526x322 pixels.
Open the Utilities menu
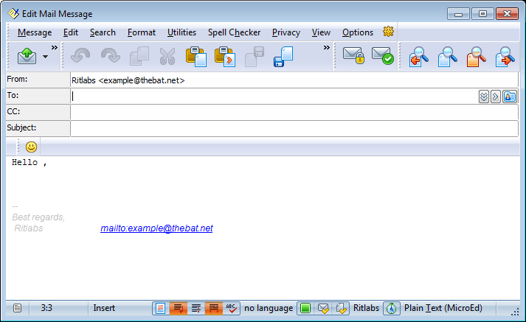point(181,32)
